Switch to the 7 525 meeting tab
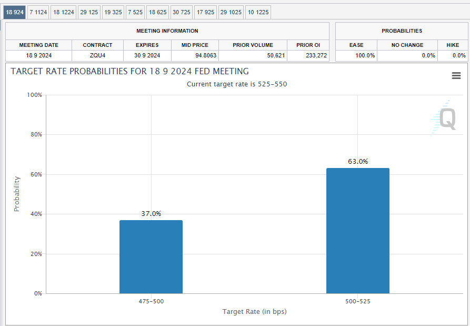Screen dimensions: 470x326 (135, 12)
